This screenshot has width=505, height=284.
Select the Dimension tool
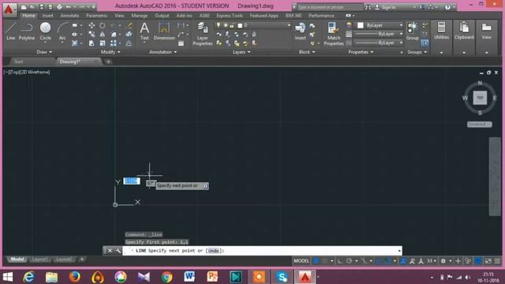coord(164,32)
